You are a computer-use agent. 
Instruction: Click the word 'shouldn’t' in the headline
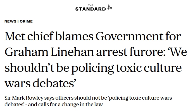(x=29, y=67)
